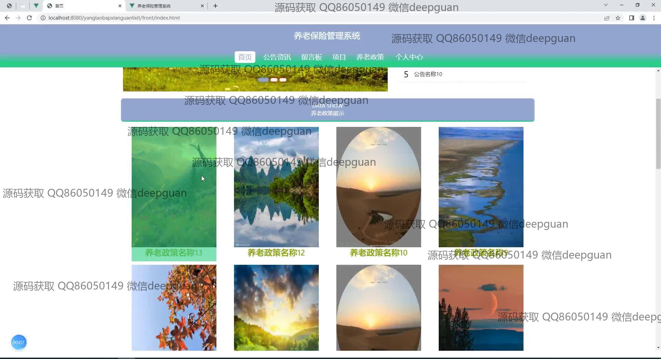Reload the current page

coord(29,18)
